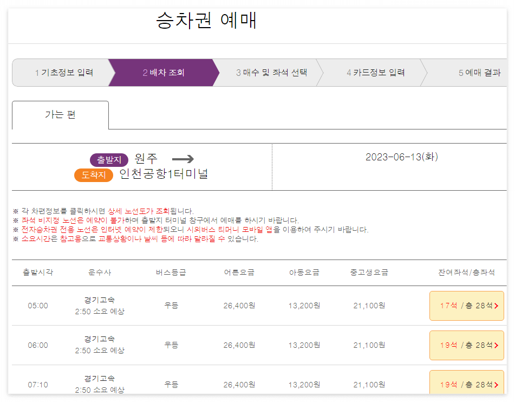
Task: Click the 시외버스 티머니 모바일 앱 notice text
Action: pos(230,229)
